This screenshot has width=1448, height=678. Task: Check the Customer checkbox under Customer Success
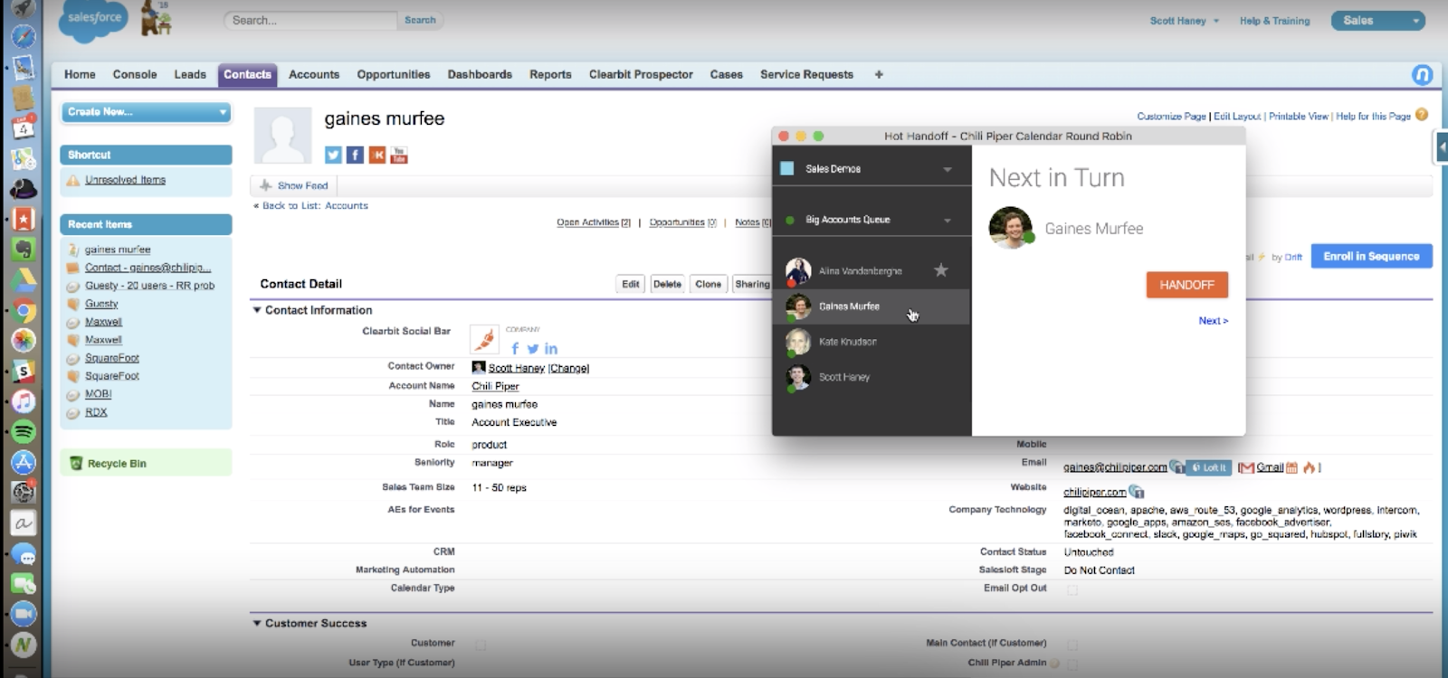(x=481, y=645)
